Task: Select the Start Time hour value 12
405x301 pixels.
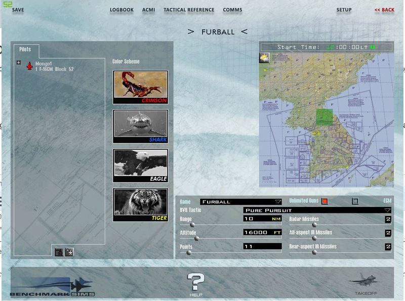Action: point(330,47)
